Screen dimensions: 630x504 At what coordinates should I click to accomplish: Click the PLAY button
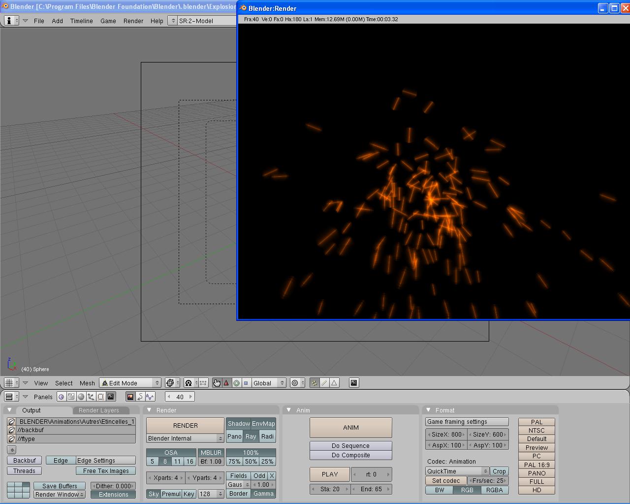tap(330, 474)
